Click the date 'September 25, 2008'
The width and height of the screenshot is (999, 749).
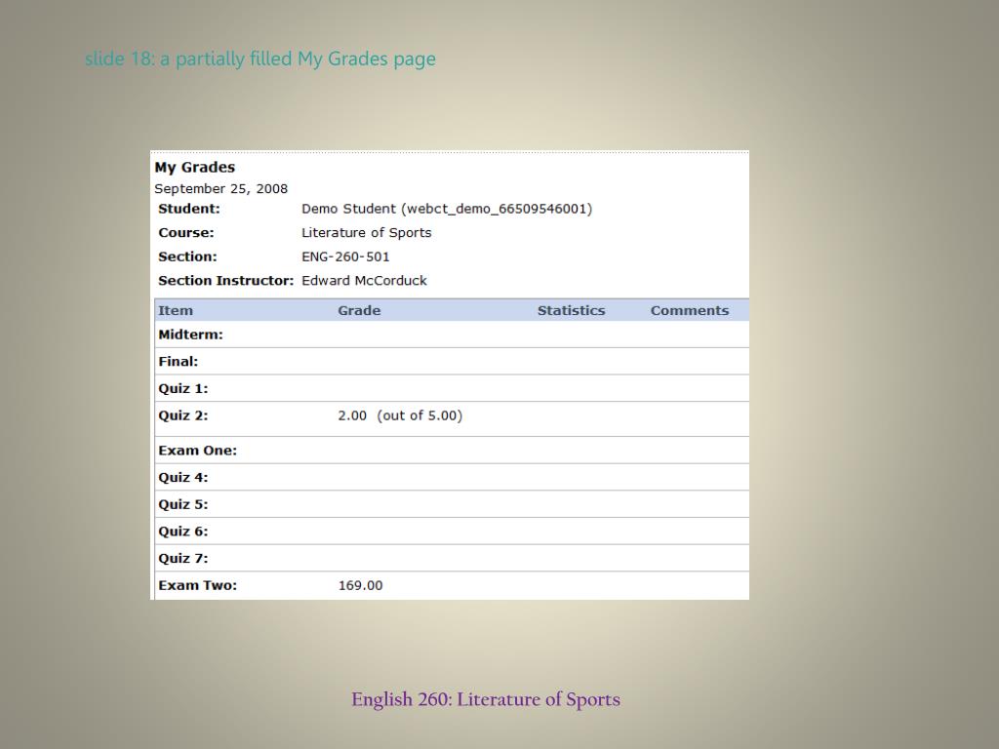(221, 189)
